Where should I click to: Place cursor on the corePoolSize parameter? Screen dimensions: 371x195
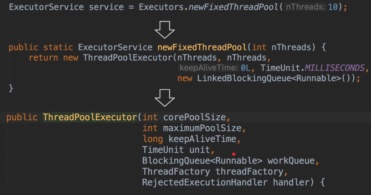(x=194, y=117)
